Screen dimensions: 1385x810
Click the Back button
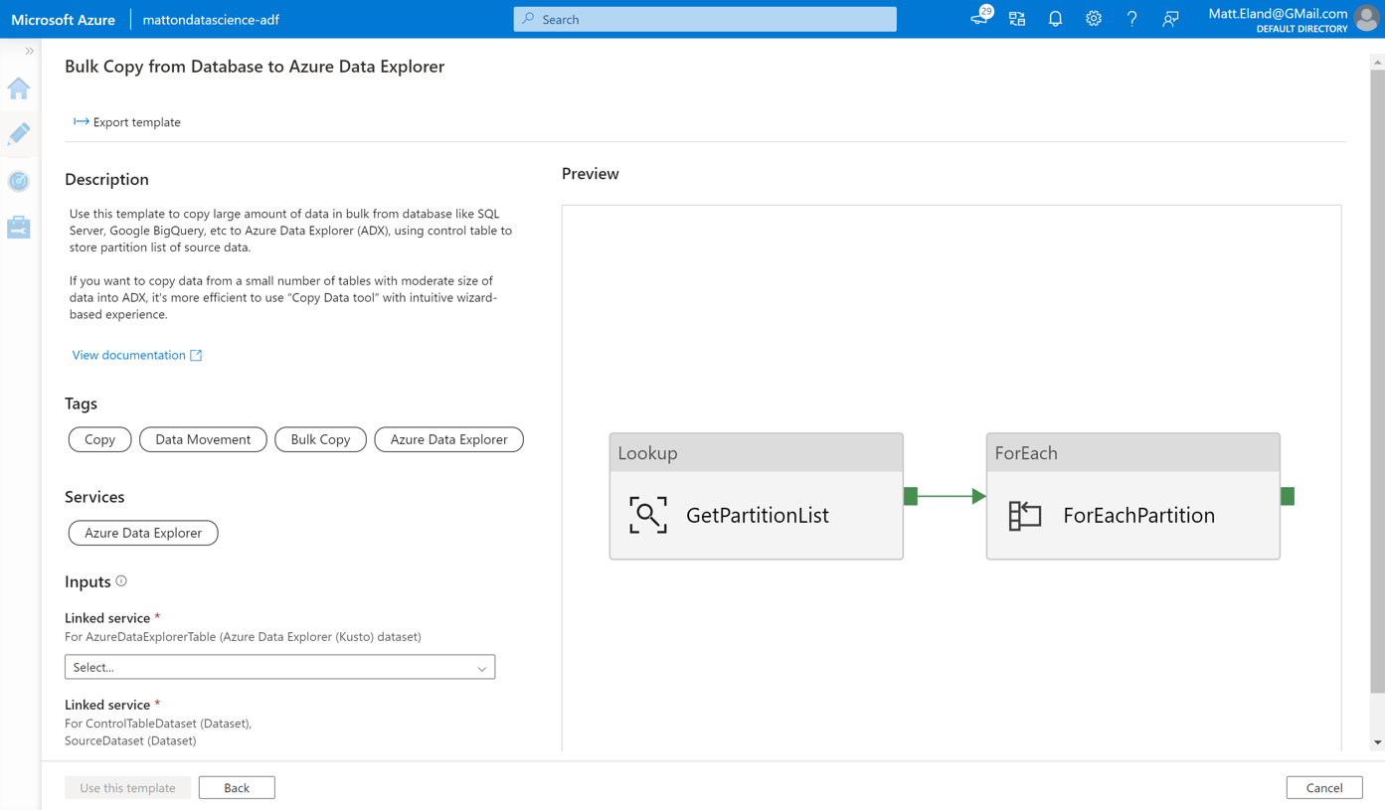tap(237, 787)
